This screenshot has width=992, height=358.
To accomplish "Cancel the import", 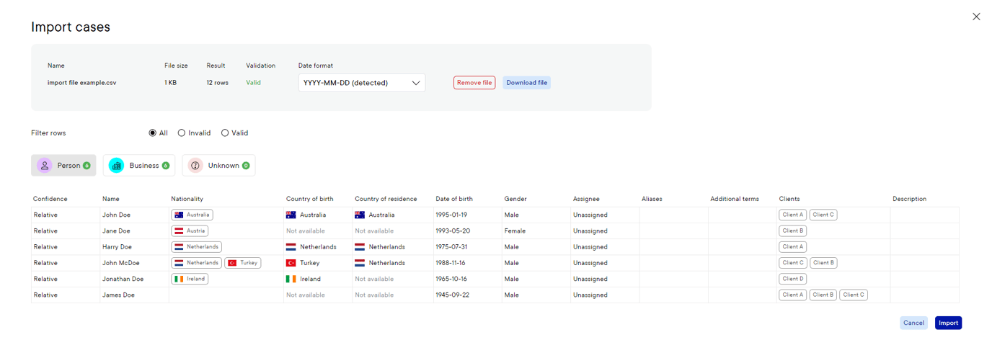I will (x=913, y=323).
